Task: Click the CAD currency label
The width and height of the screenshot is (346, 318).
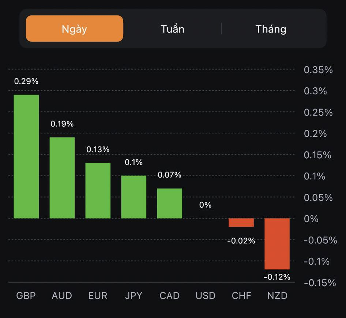Action: (170, 296)
